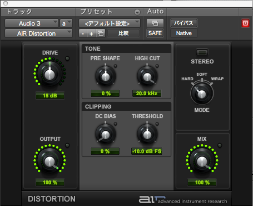Click the OUTPUT knob
Image resolution: width=253 pixels, height=206 pixels.
coord(49,160)
